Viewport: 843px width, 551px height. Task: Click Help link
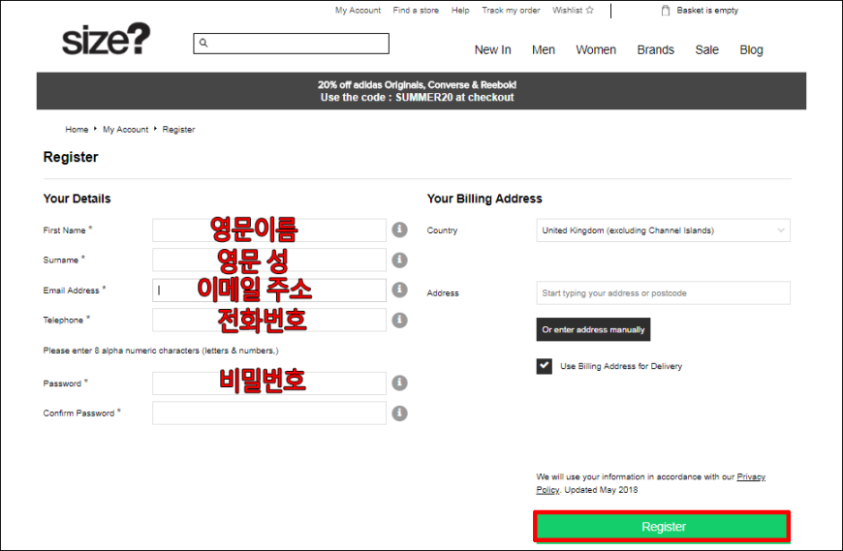click(460, 11)
